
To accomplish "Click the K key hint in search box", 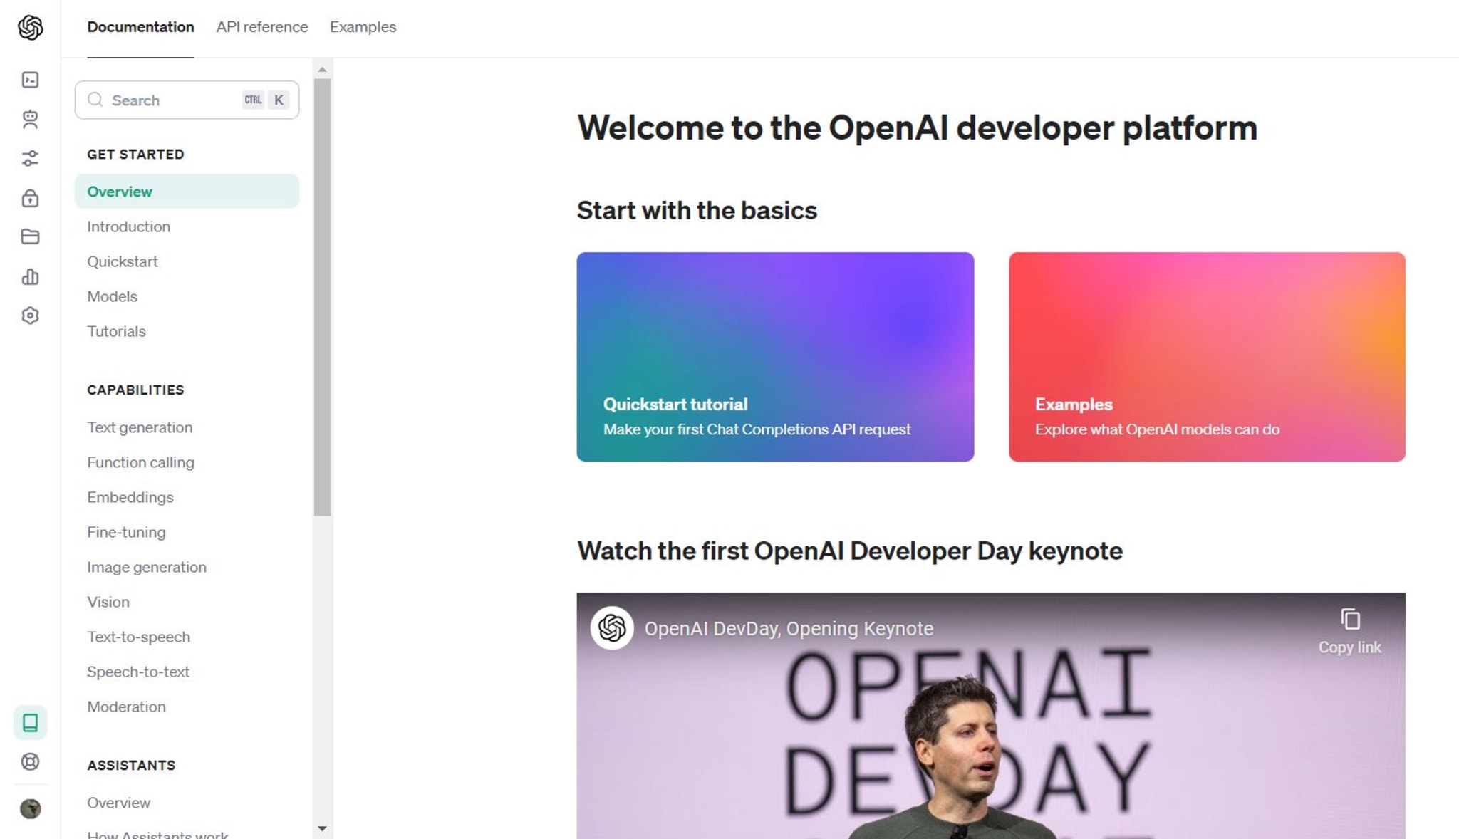I will click(279, 100).
